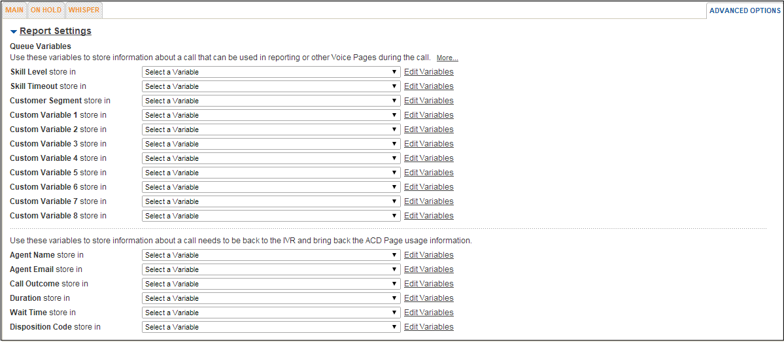Open the Custom Variable 5 dropdown
Image resolution: width=784 pixels, height=342 pixels.
pyautogui.click(x=271, y=173)
